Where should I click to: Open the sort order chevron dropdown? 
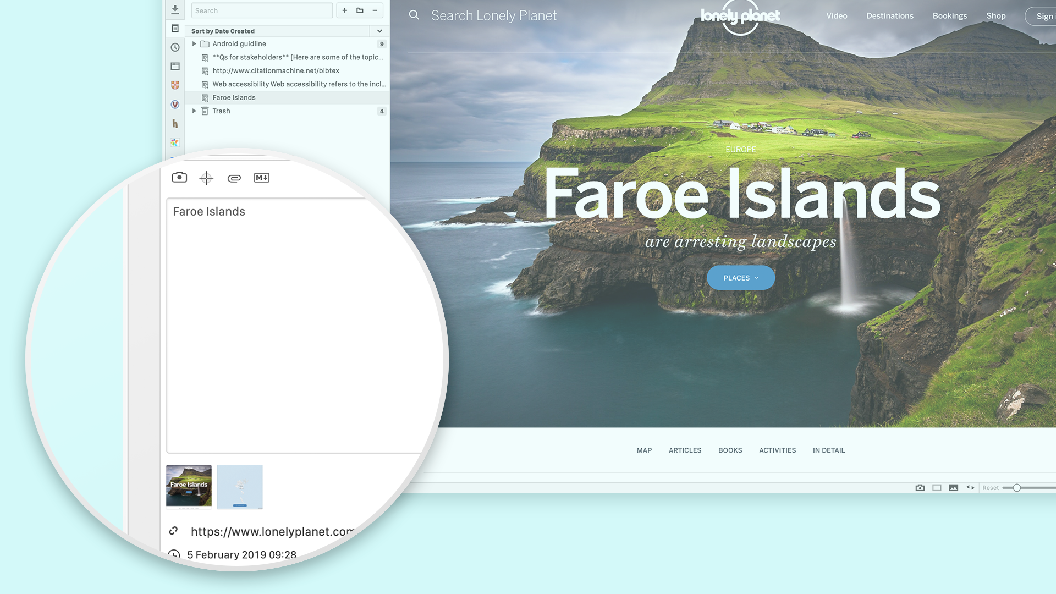[380, 31]
